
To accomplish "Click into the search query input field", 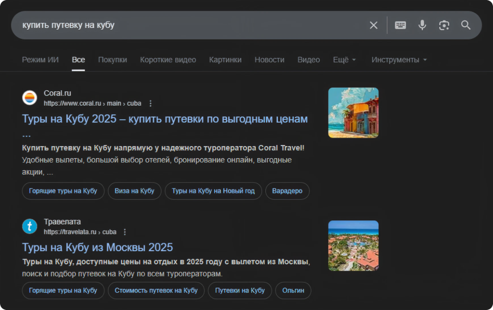I will (188, 25).
